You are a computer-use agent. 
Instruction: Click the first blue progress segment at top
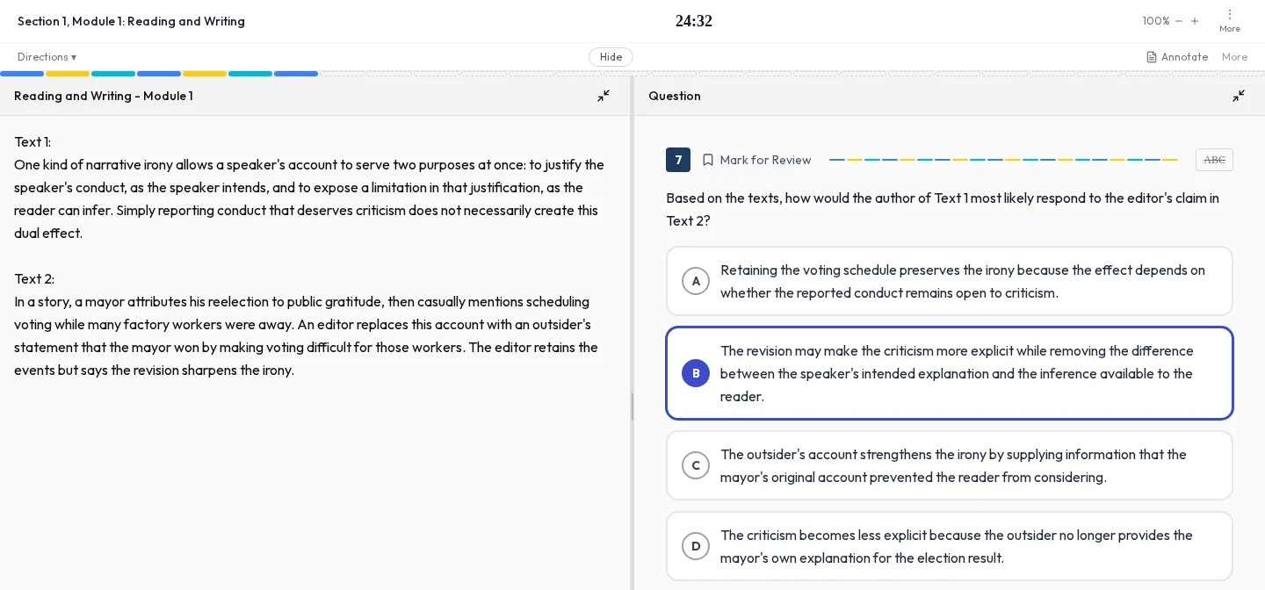coord(22,74)
